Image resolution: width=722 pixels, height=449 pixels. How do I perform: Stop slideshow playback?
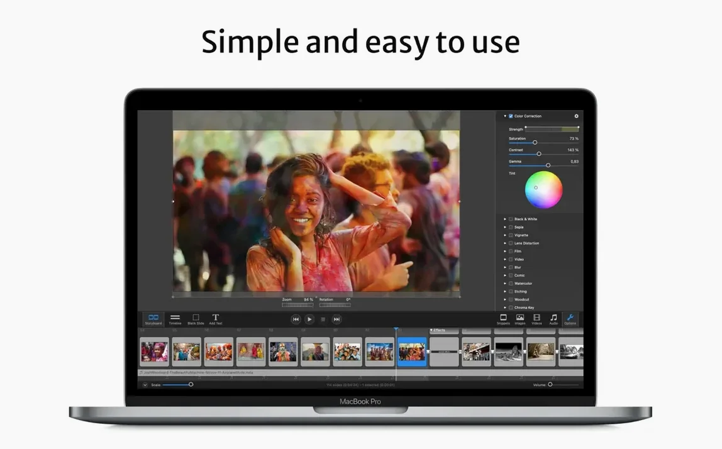pos(323,319)
